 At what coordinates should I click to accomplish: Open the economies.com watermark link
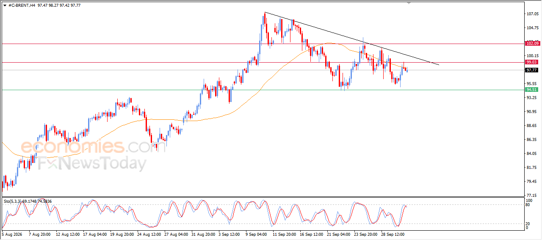tap(88, 146)
